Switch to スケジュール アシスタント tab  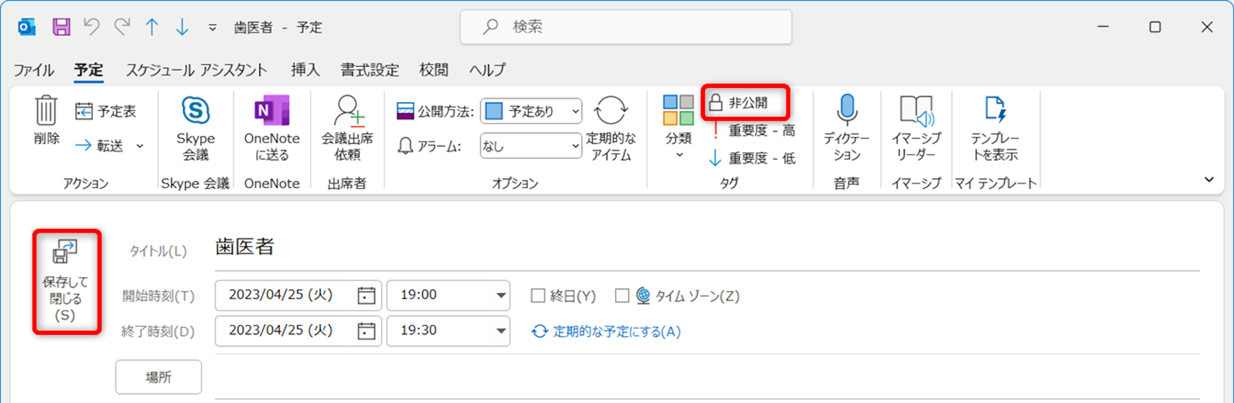click(196, 70)
